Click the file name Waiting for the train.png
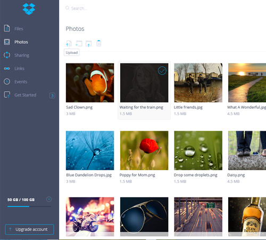Viewport: 266px width, 240px height. [x=142, y=107]
